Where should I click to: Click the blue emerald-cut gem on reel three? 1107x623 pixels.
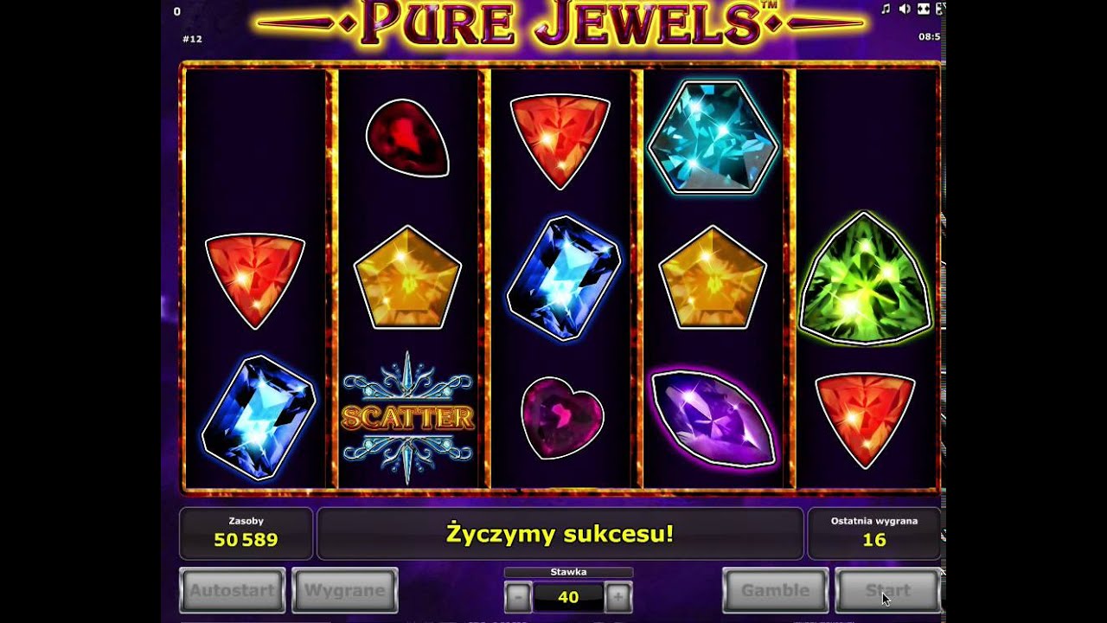pos(563,278)
